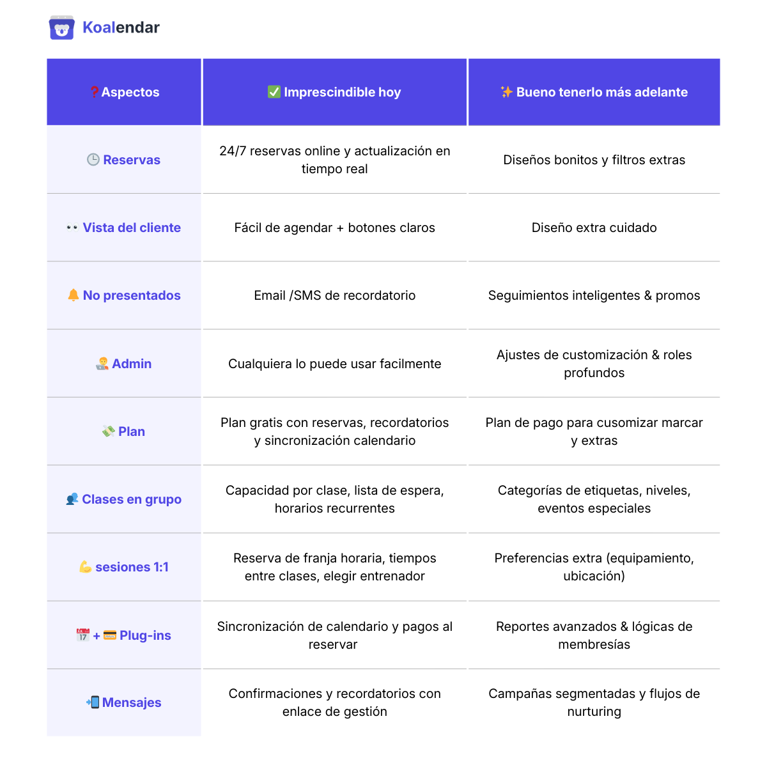
Task: Click the flexed arm icon beside sesiones 1:1
Action: [x=86, y=567]
